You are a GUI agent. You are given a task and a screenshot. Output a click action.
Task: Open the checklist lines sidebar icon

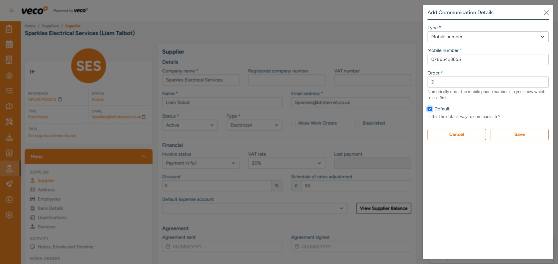9,91
